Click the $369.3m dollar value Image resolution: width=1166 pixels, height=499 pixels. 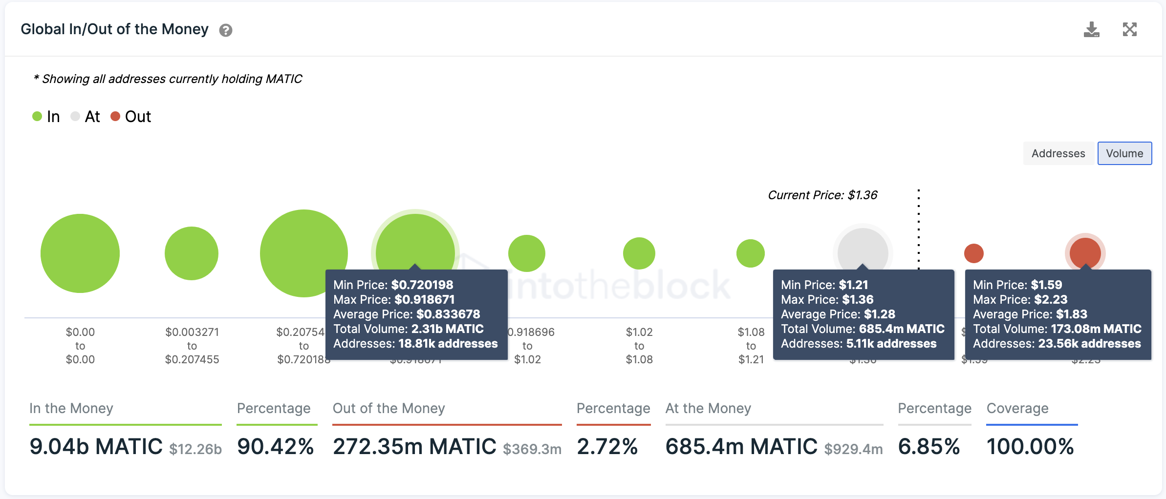532,449
